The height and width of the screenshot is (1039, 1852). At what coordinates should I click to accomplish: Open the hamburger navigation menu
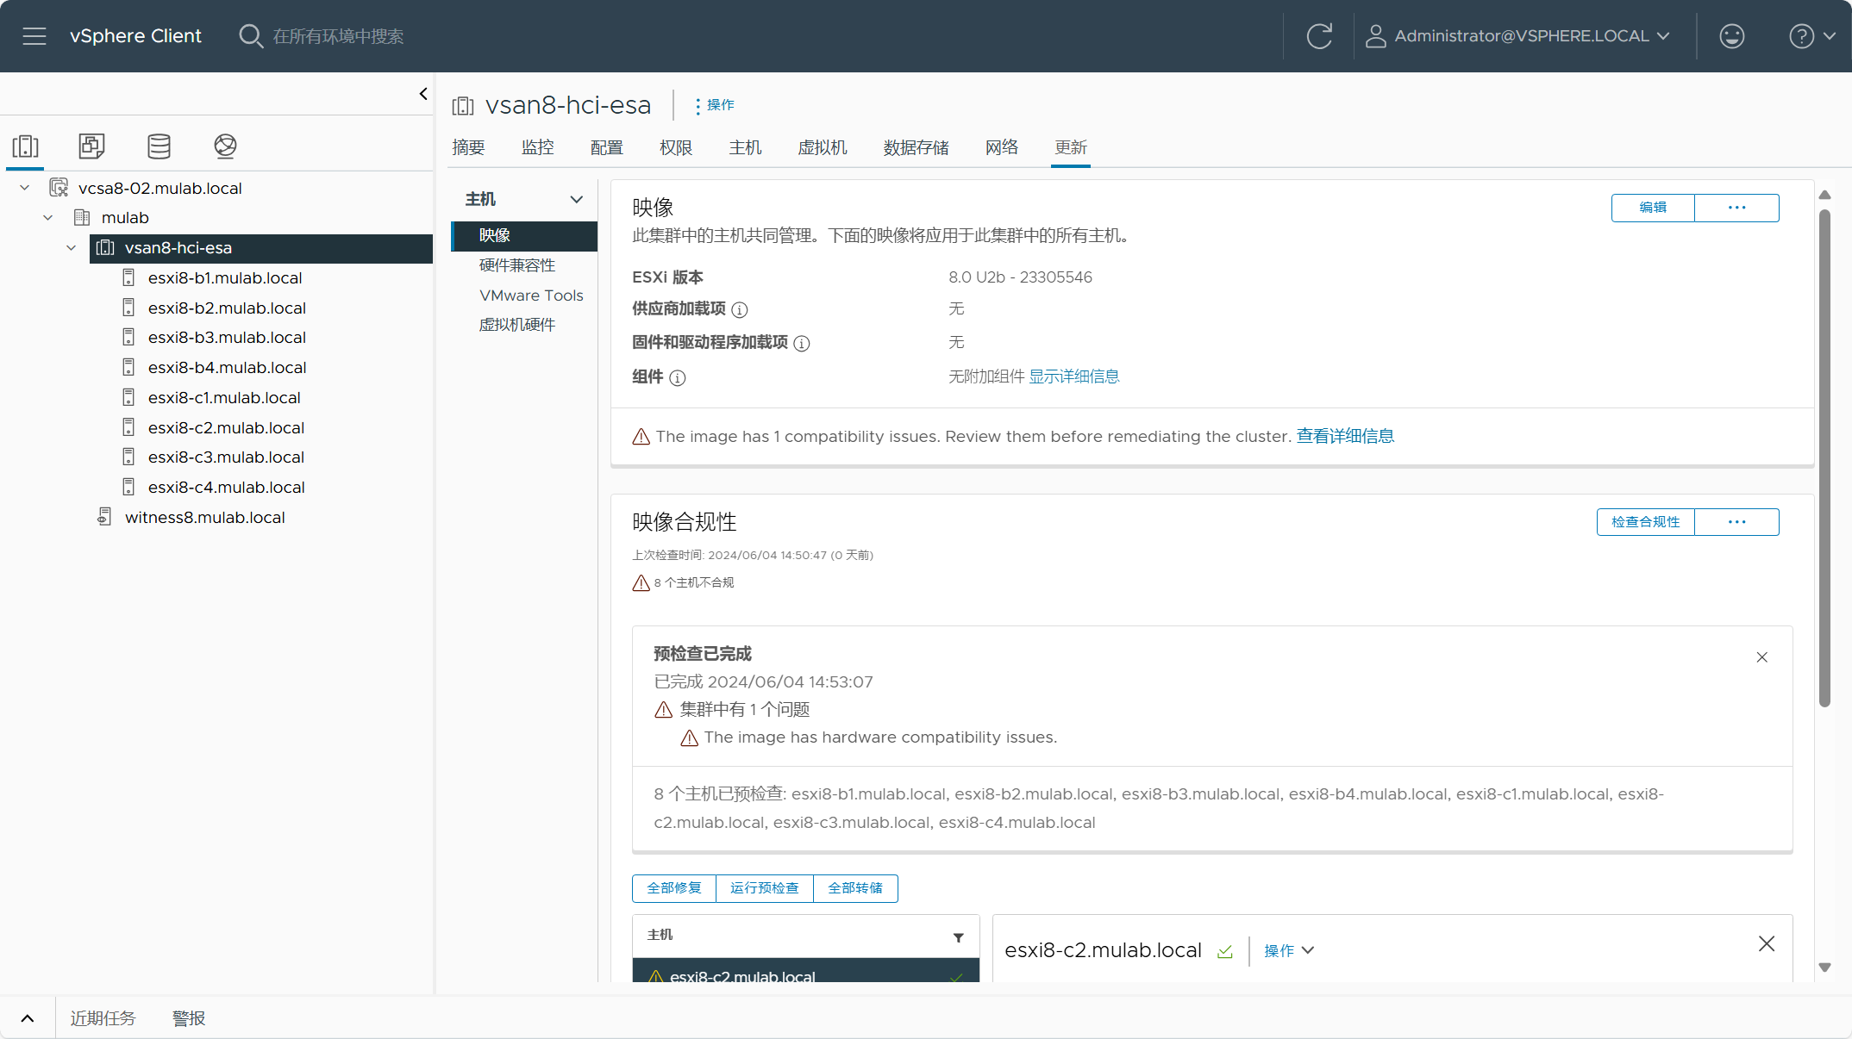[34, 36]
